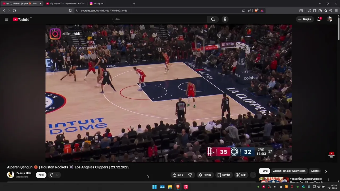This screenshot has height=191, width=340.
Task: Go back in browser history
Action: click(x=4, y=11)
